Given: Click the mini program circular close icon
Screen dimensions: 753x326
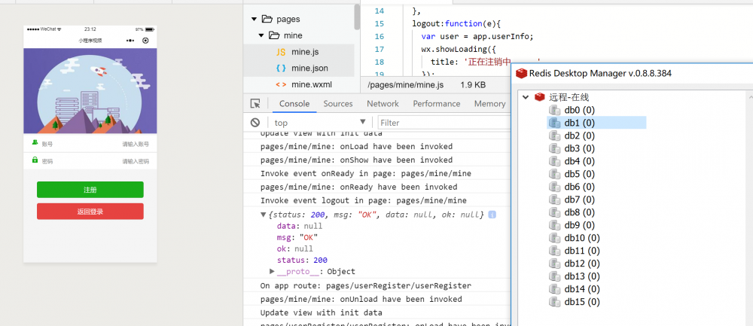Looking at the screenshot, I should [x=145, y=41].
